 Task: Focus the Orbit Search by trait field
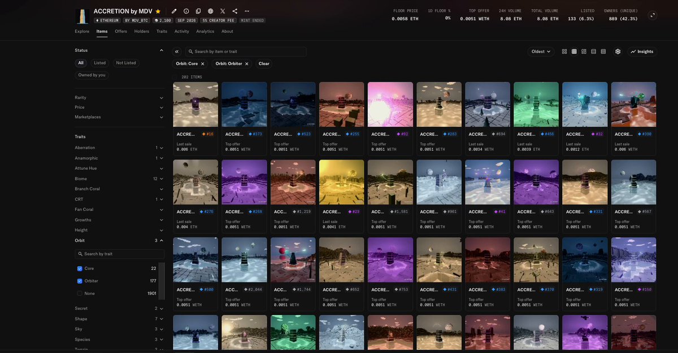click(x=119, y=254)
